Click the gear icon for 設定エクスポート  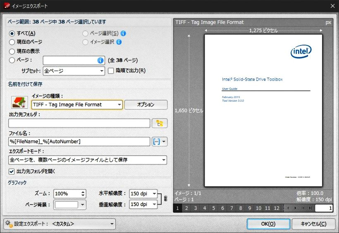(9, 224)
